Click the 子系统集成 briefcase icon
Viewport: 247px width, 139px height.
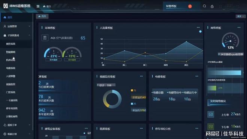(5, 35)
